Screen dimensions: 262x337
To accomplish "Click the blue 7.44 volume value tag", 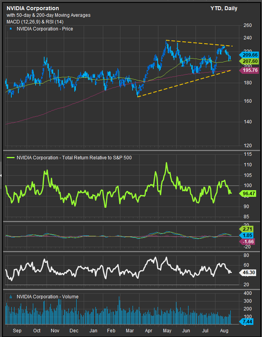I will [246, 322].
